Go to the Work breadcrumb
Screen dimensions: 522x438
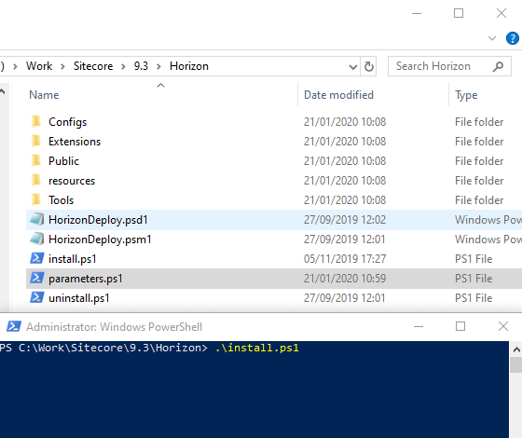point(39,66)
